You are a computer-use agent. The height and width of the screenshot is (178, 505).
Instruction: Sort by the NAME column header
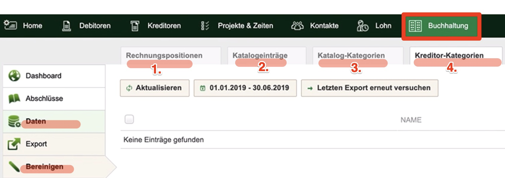(411, 120)
